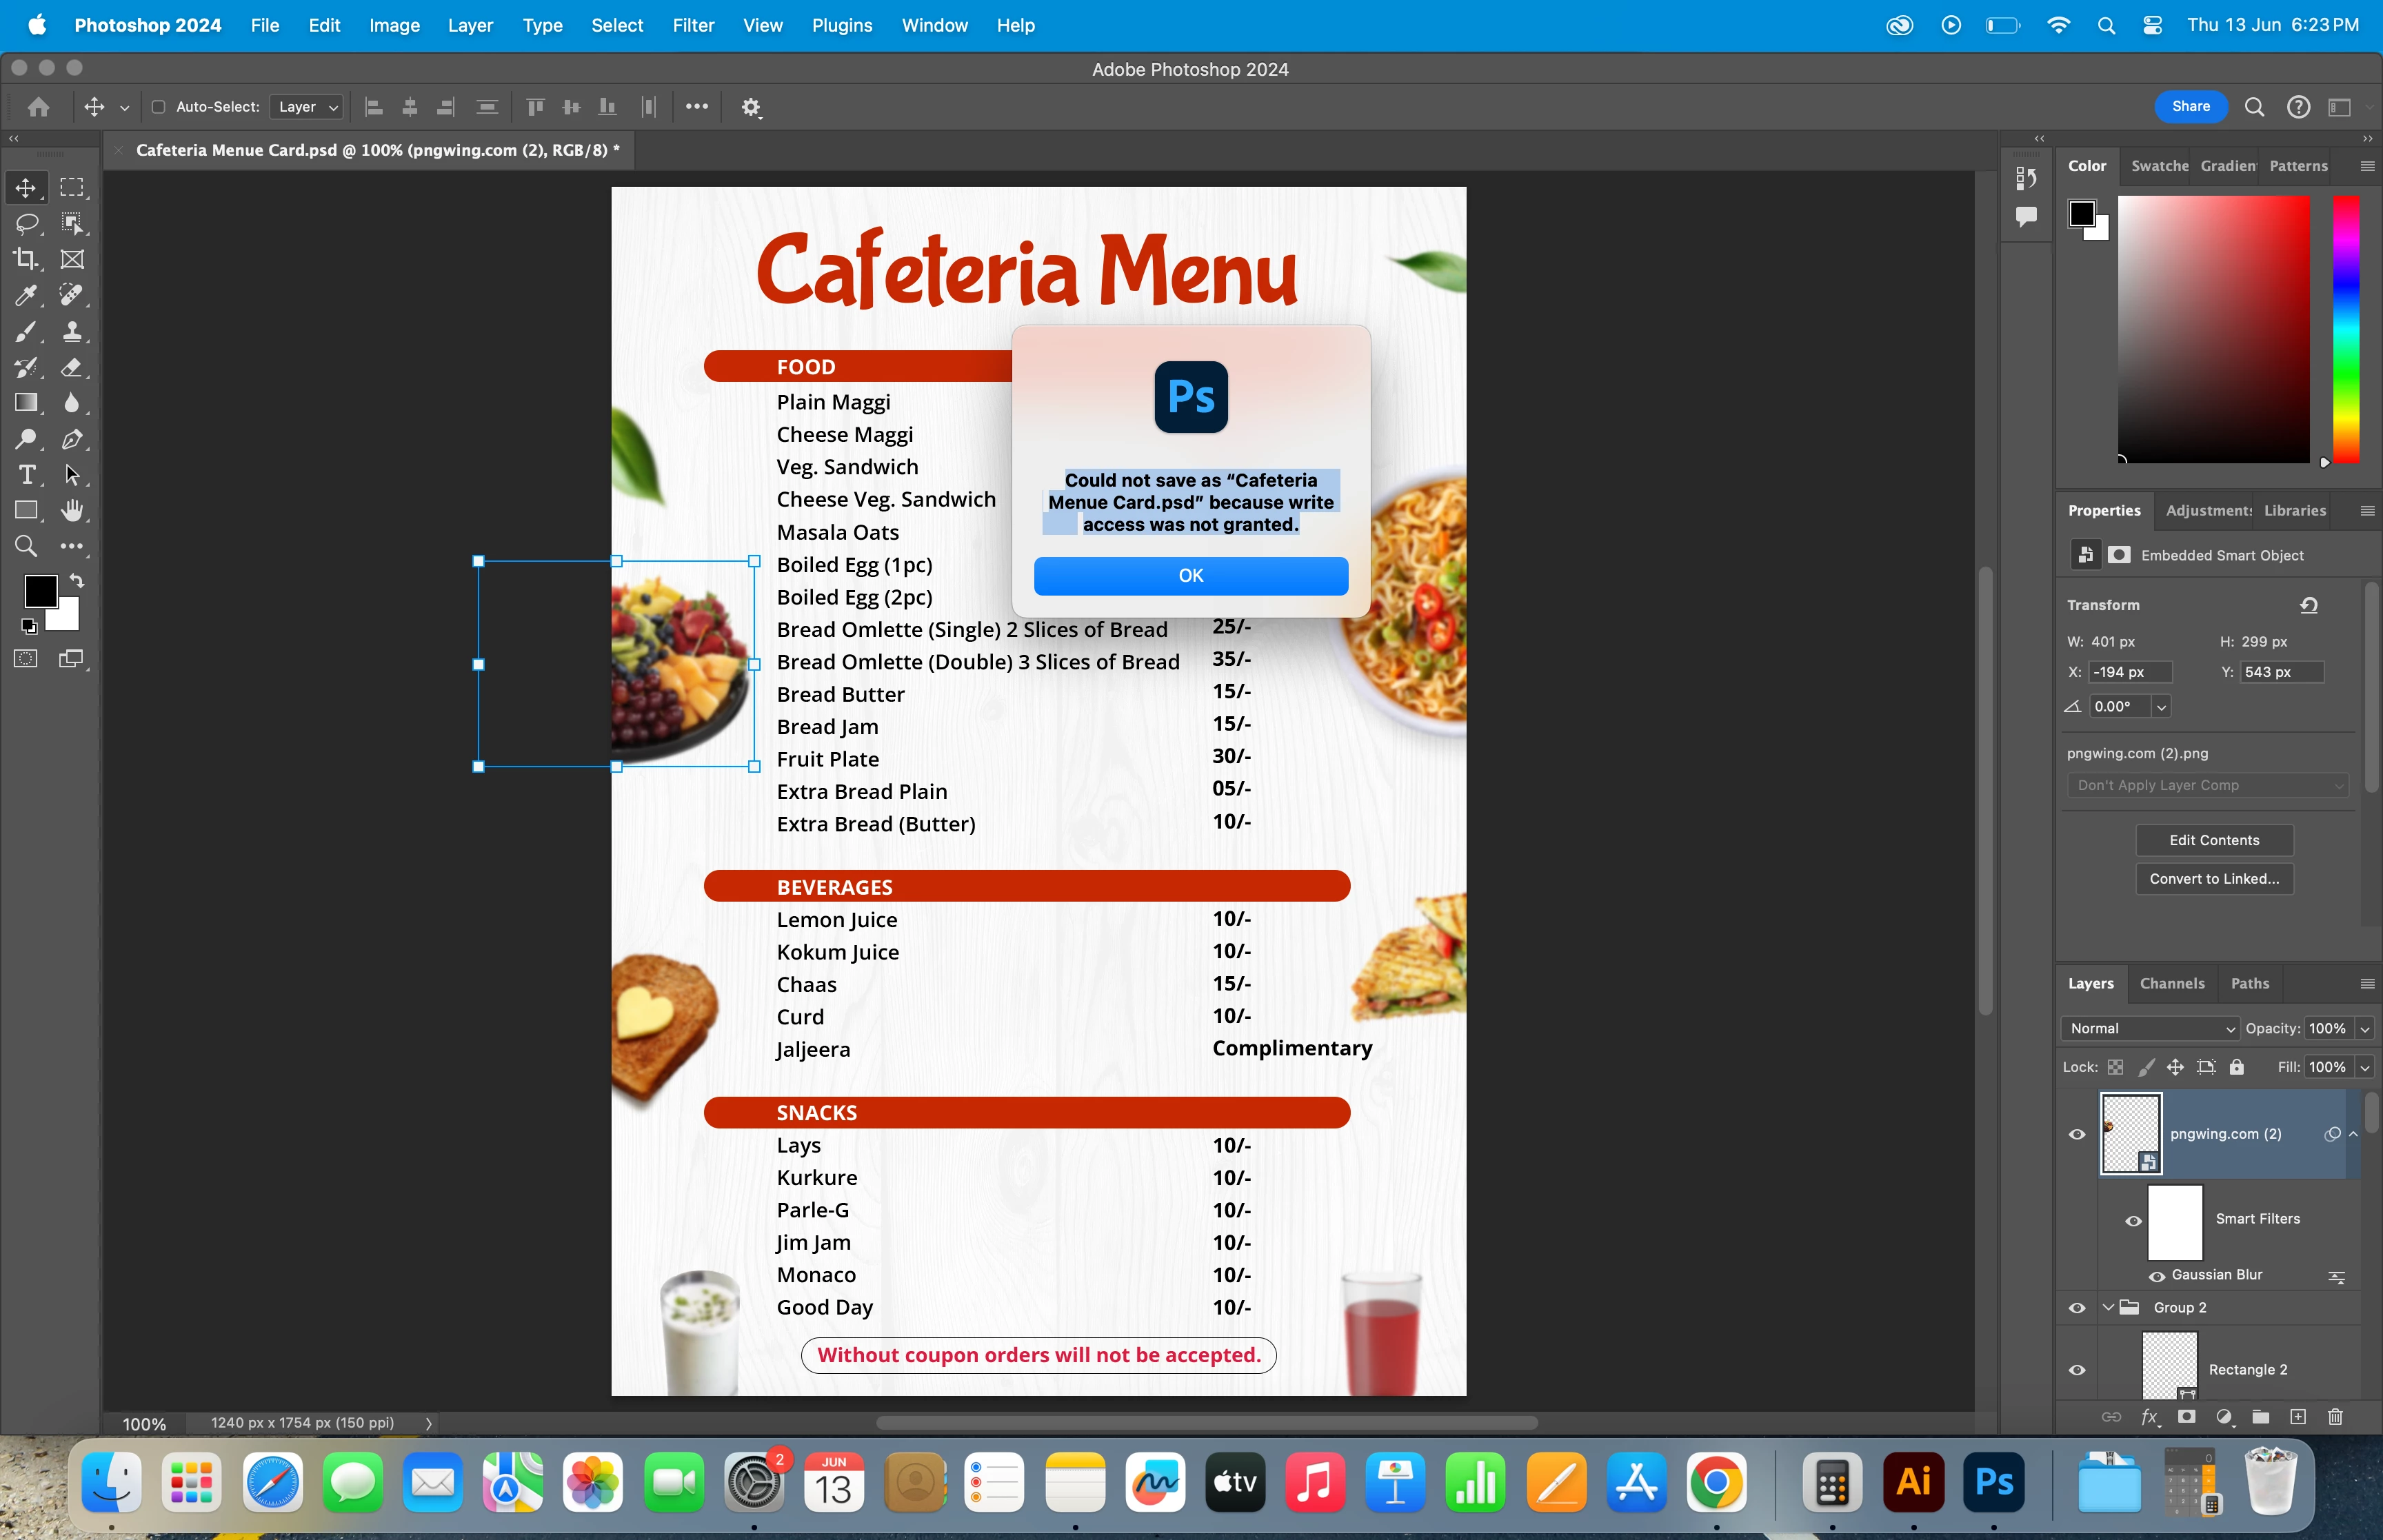The width and height of the screenshot is (2383, 1540).
Task: Select the Lasso tool
Action: [x=26, y=223]
